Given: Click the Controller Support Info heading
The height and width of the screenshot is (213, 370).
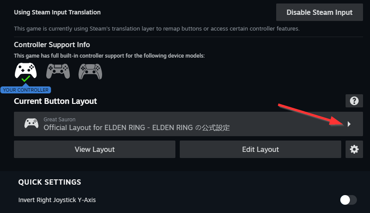Looking at the screenshot, I should click(52, 45).
